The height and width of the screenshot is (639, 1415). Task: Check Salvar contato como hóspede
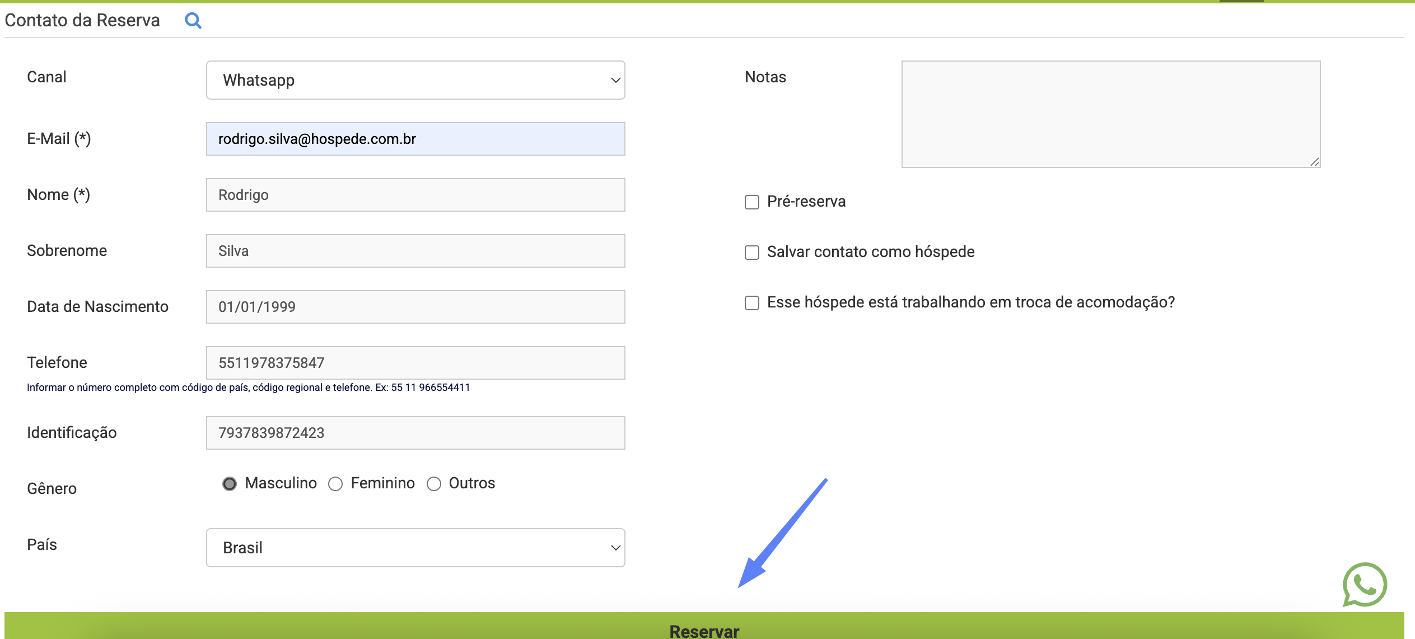[x=752, y=252]
